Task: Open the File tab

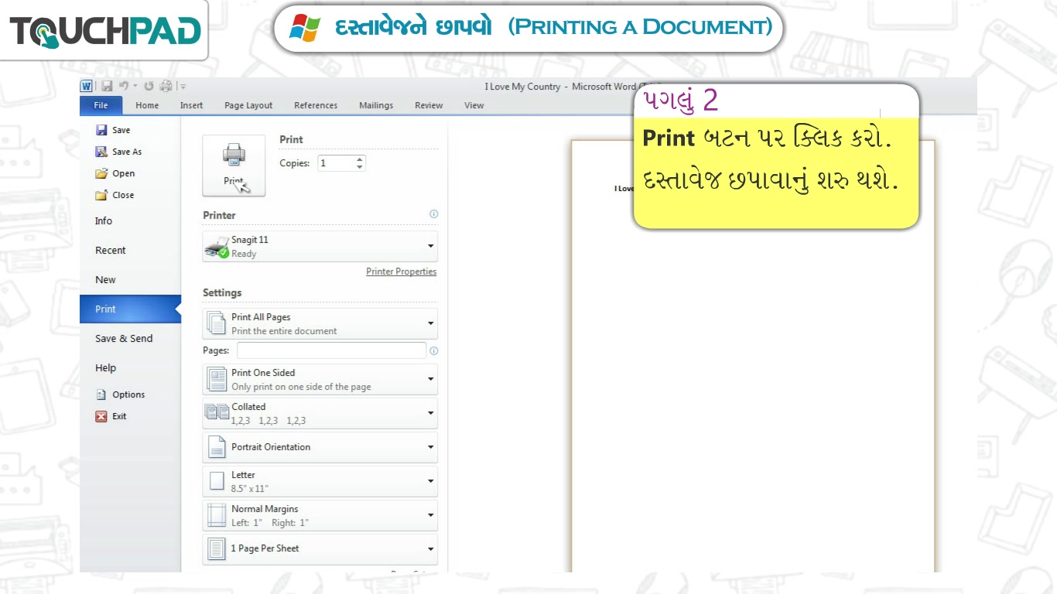Action: (101, 105)
